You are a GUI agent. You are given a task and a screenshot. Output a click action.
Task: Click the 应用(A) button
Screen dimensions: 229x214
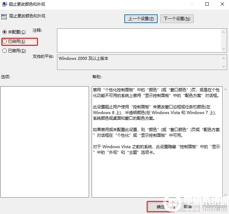click(214, 207)
